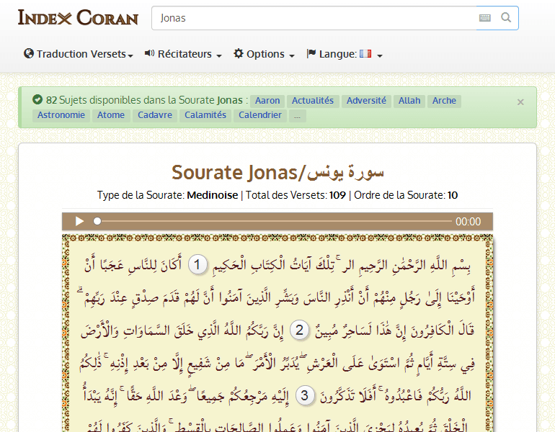Change language via Langue flag dropdown

(345, 54)
